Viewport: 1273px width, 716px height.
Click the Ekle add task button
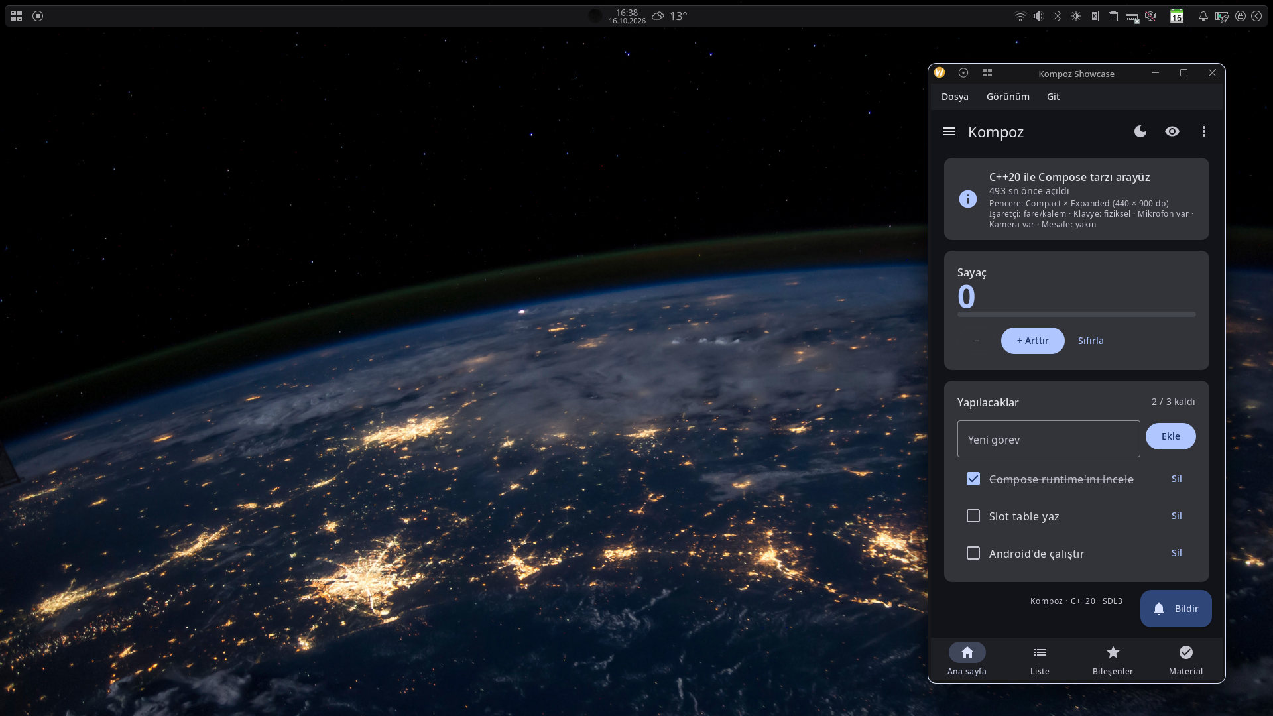pyautogui.click(x=1171, y=436)
